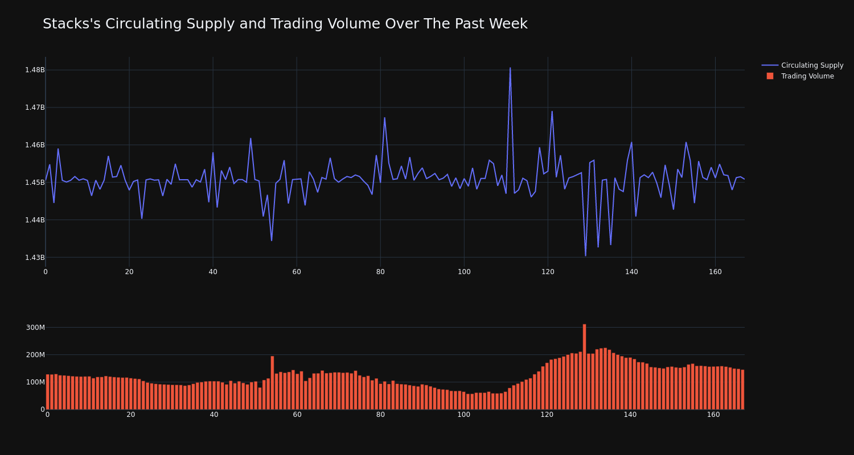Click the 1.44B y-axis label

pyautogui.click(x=35, y=220)
